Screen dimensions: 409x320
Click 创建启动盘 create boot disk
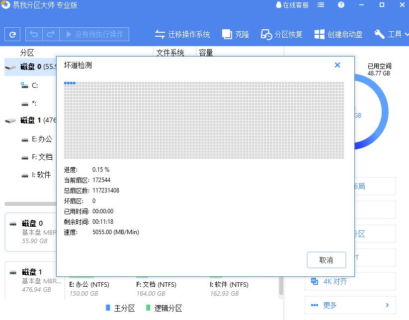(x=338, y=34)
